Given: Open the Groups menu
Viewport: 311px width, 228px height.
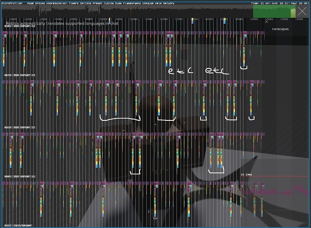Looking at the screenshot, I should click(40, 3).
